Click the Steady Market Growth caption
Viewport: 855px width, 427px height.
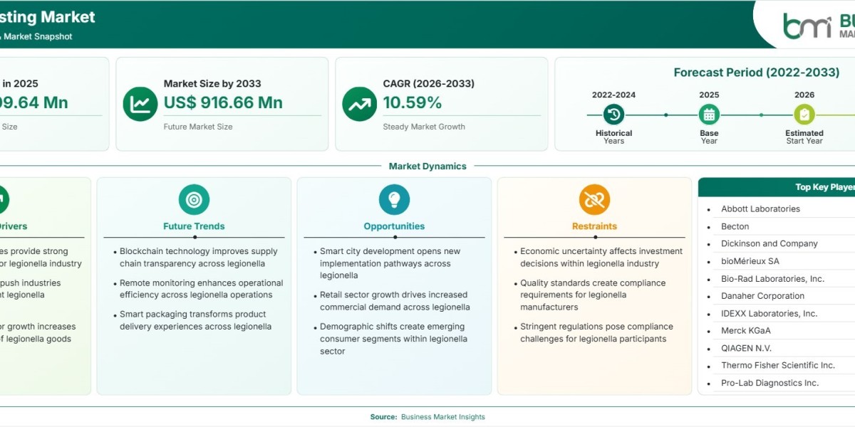tap(424, 127)
